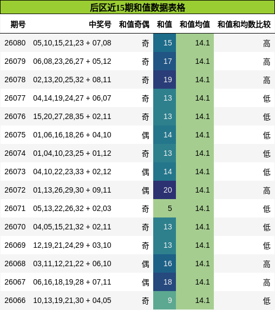The width and height of the screenshot is (275, 310).
Task: Select winning numbers 15,20,27,28,35 + 02,11
Action: (72, 116)
